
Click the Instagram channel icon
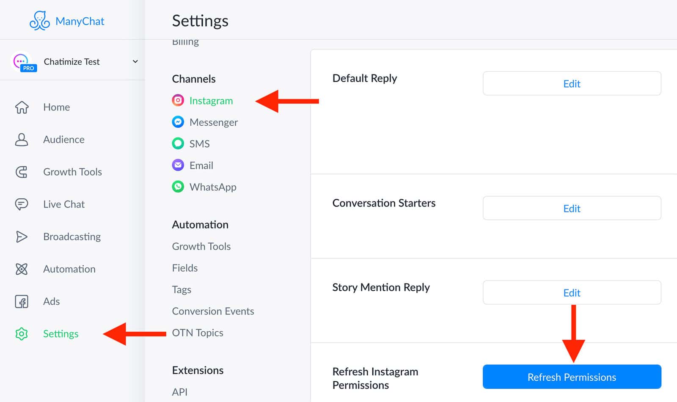click(x=178, y=100)
